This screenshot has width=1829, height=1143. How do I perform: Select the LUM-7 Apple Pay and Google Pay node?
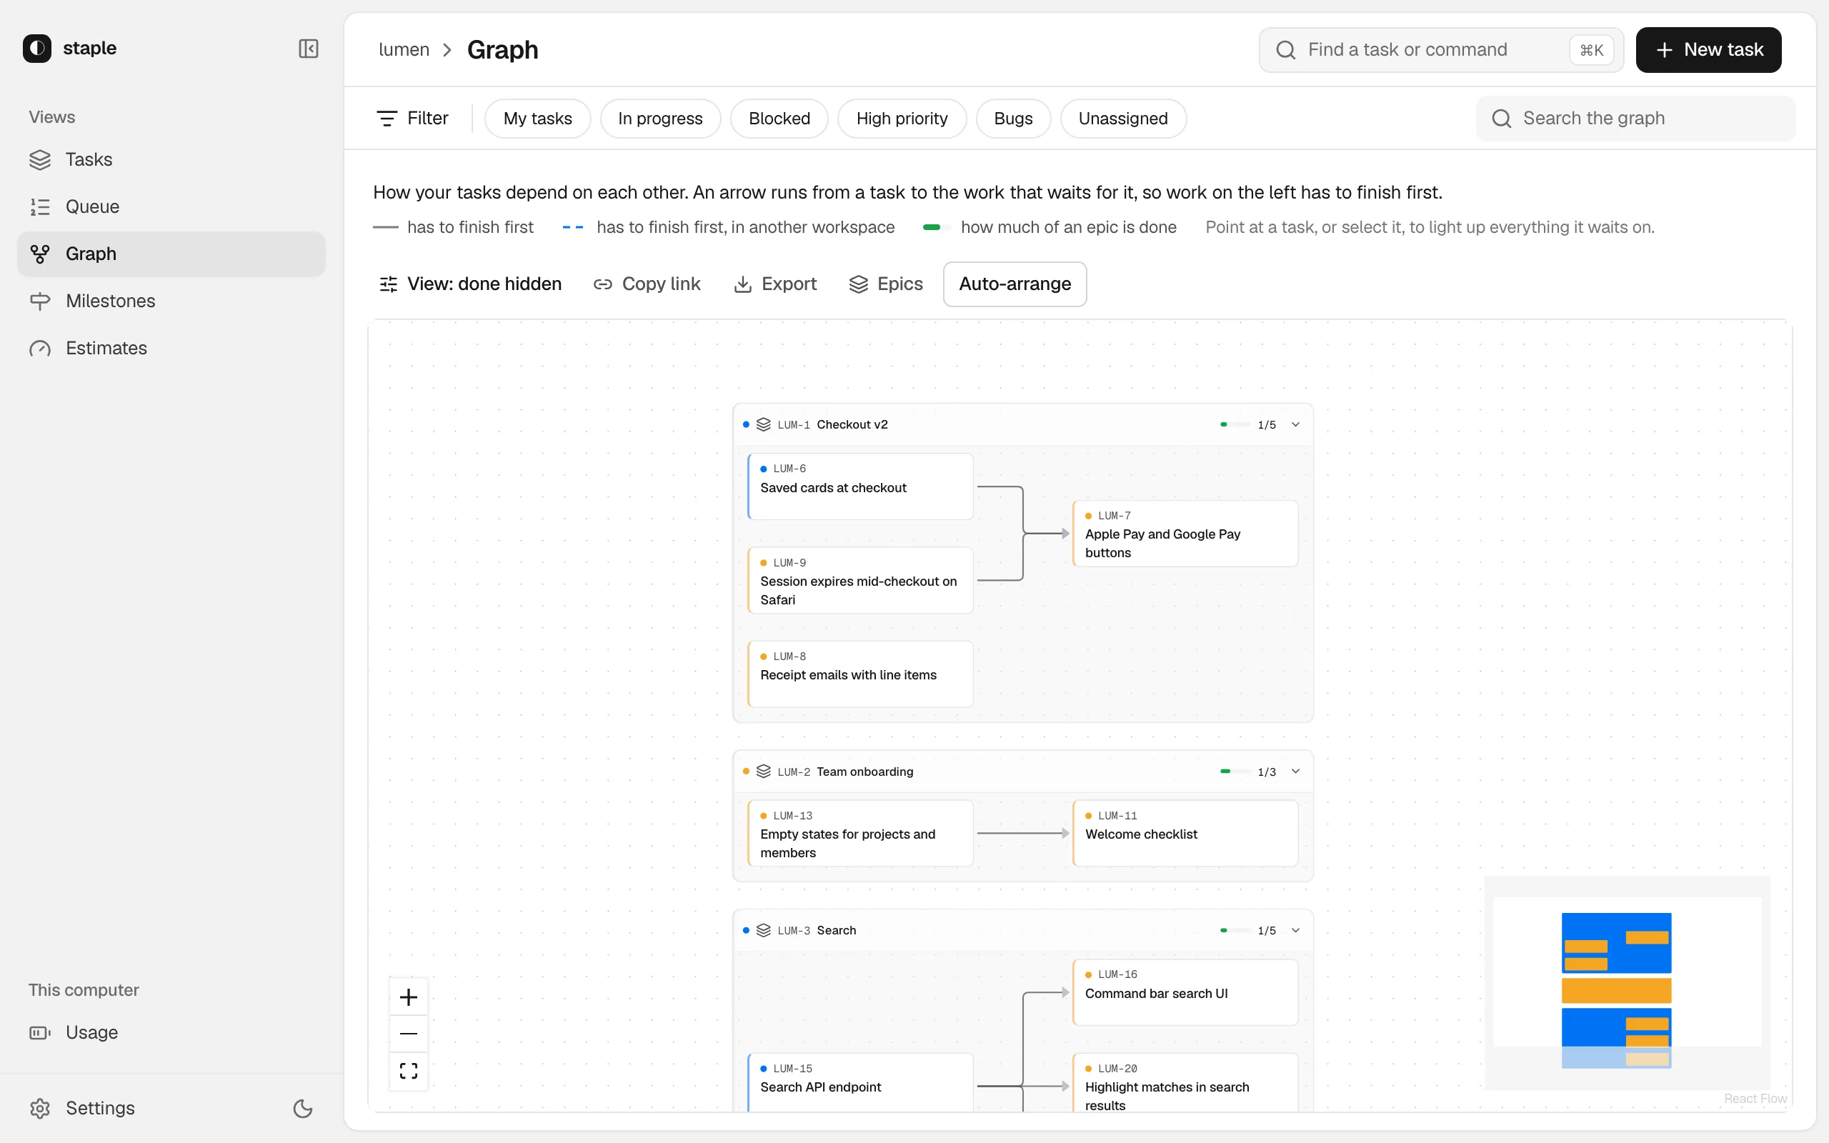1185,533
